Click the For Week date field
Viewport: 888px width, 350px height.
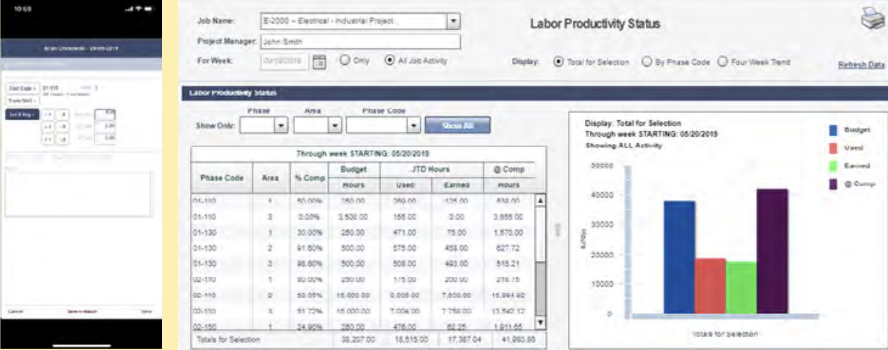pos(284,61)
